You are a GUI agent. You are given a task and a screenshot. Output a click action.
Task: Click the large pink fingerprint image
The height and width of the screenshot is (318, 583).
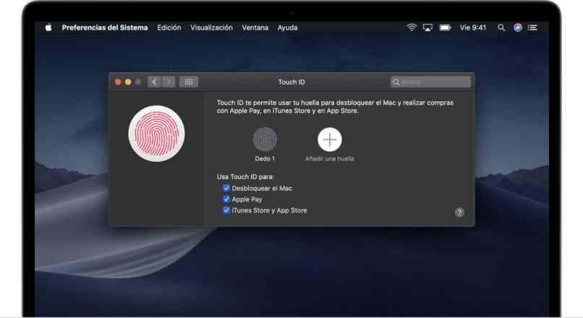tap(156, 134)
